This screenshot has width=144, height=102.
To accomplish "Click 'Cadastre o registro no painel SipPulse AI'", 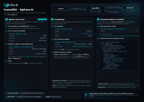I will pyautogui.click(x=20, y=44).
